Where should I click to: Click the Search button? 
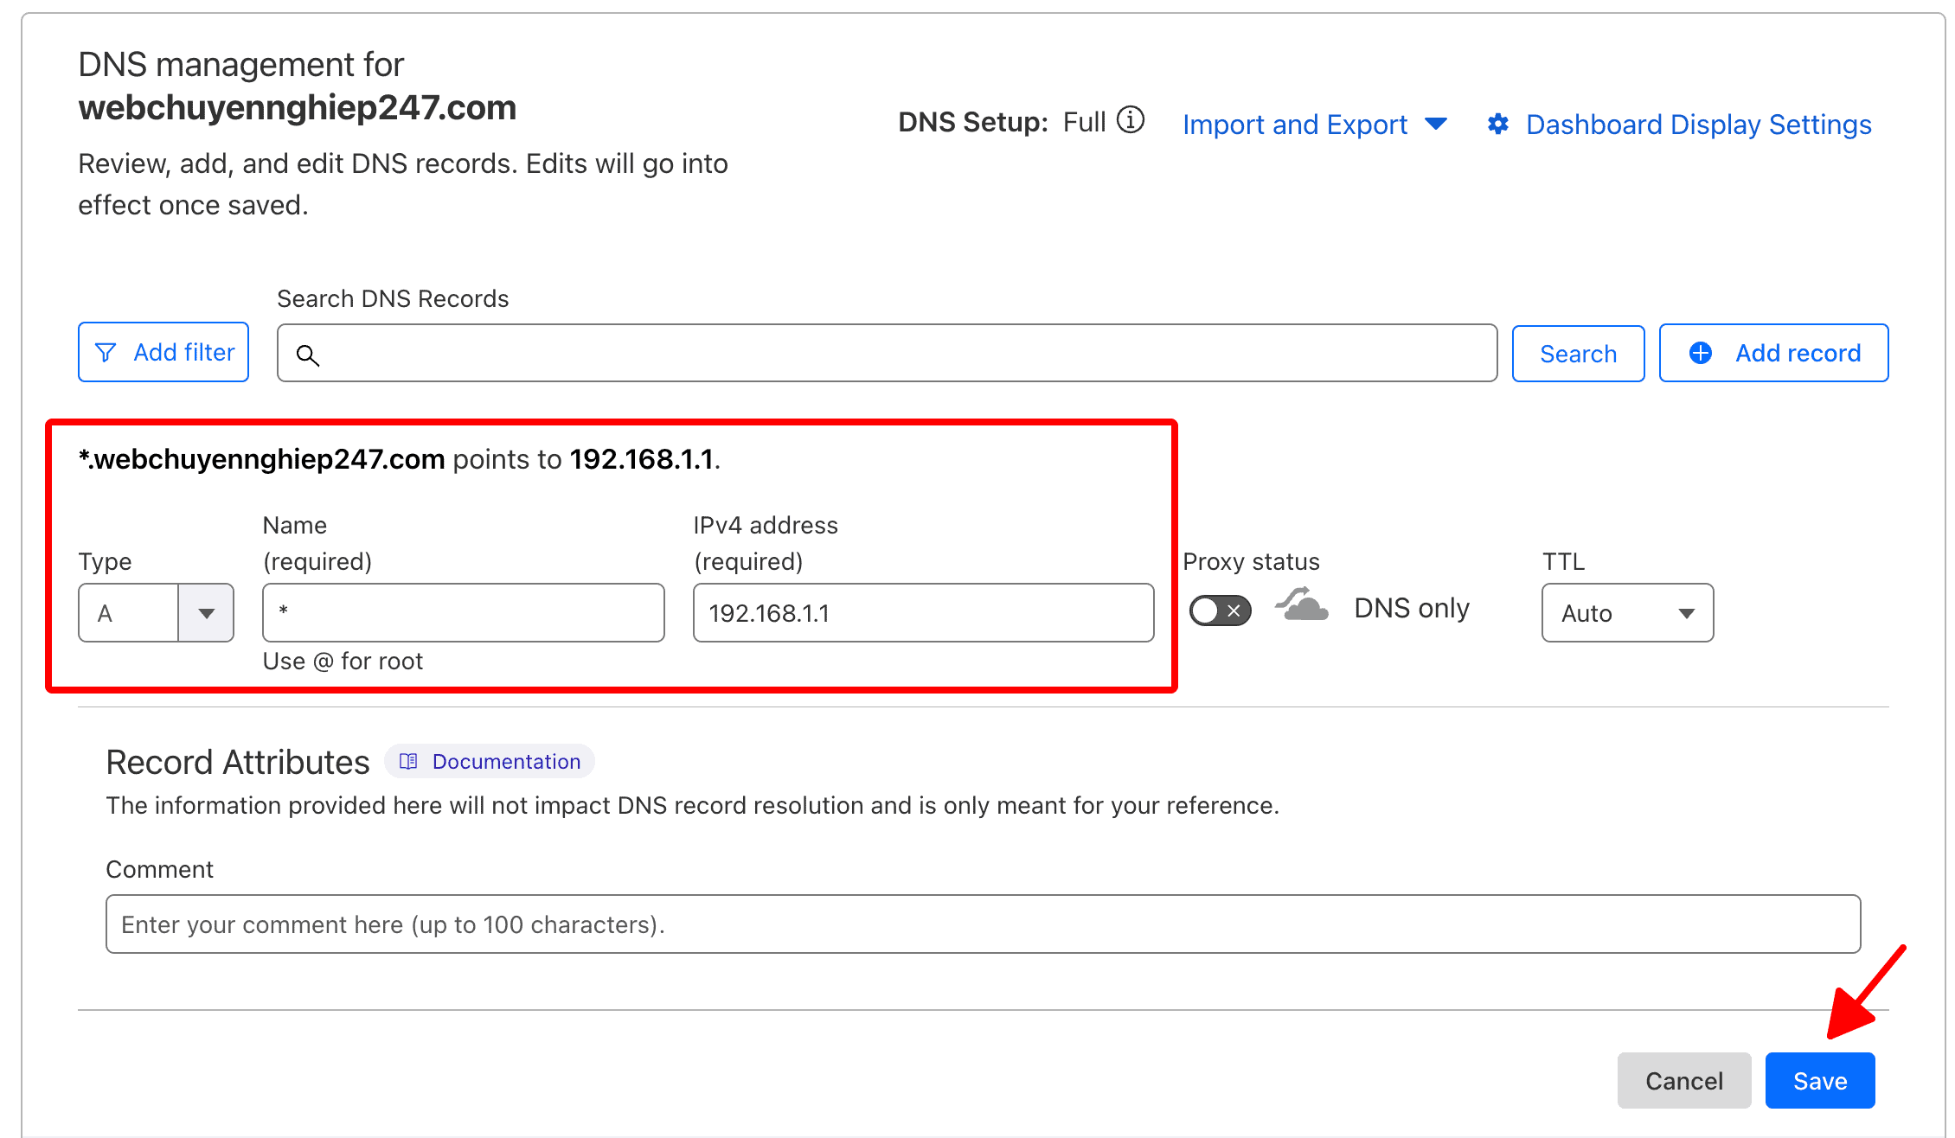click(1578, 354)
